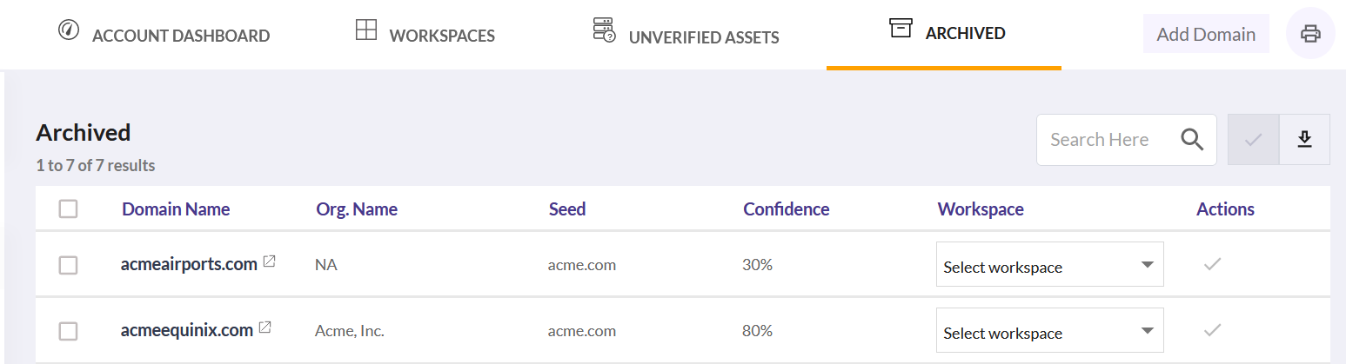Screen dimensions: 1346x364
Task: Click the download export icon
Action: tap(1304, 139)
